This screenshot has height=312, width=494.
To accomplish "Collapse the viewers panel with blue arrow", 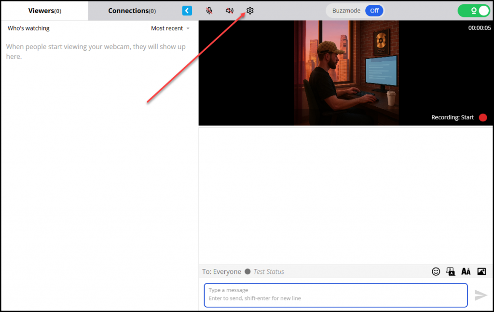I will [x=187, y=11].
